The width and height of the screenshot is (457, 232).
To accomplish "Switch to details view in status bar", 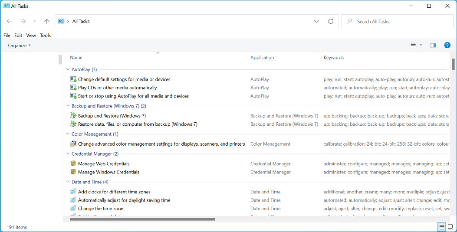I will [442, 227].
